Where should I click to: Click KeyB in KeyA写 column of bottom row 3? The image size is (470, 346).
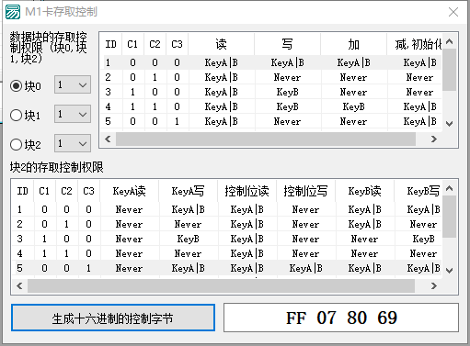pos(188,239)
